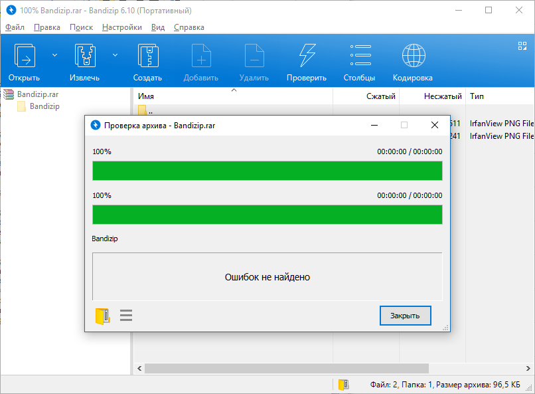This screenshot has height=394, width=535.
Task: Click the Удалить file icon
Action: pos(254,55)
